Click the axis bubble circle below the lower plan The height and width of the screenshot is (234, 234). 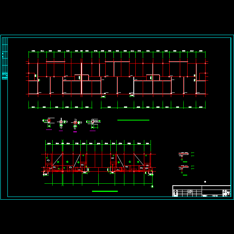(152, 187)
